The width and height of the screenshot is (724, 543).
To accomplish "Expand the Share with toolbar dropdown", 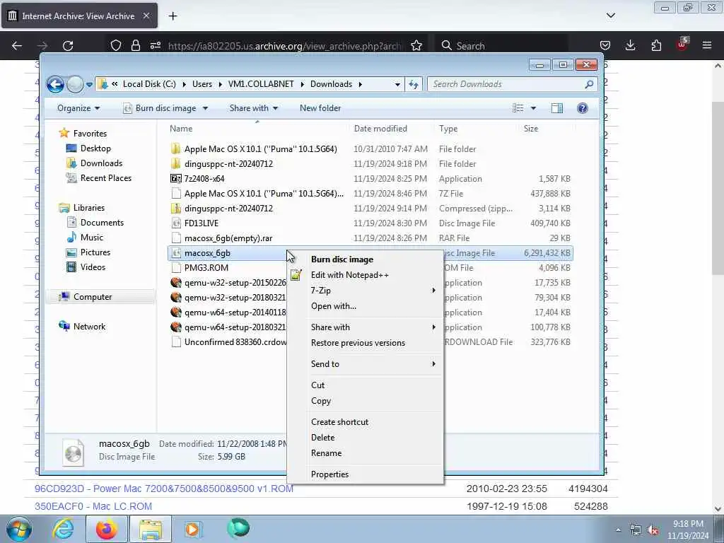I will point(254,108).
